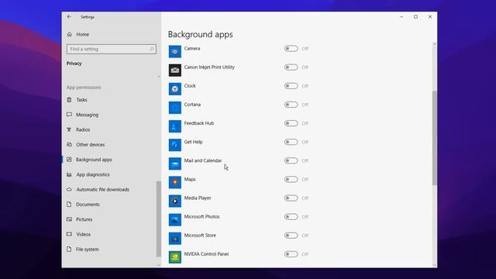Click the Messaging speech bubble icon
Image resolution: width=496 pixels, height=279 pixels.
coord(69,115)
